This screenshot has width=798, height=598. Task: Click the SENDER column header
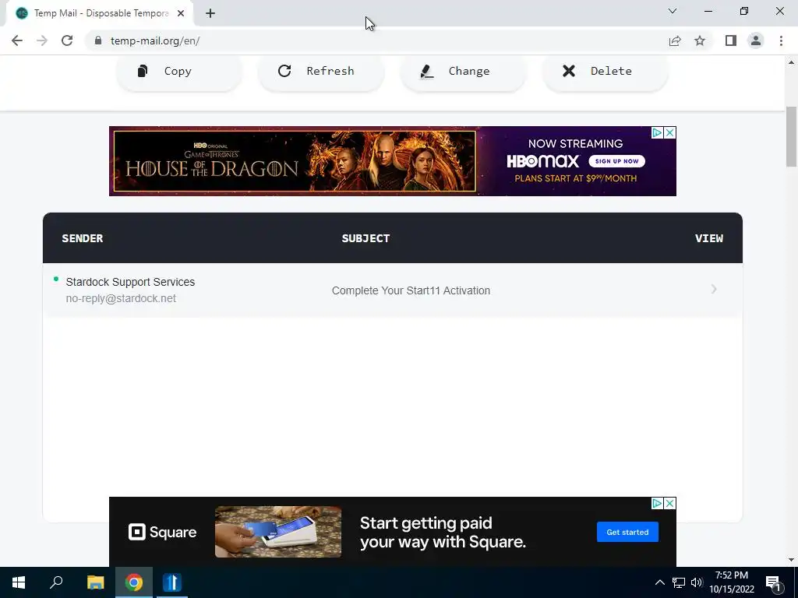[83, 238]
